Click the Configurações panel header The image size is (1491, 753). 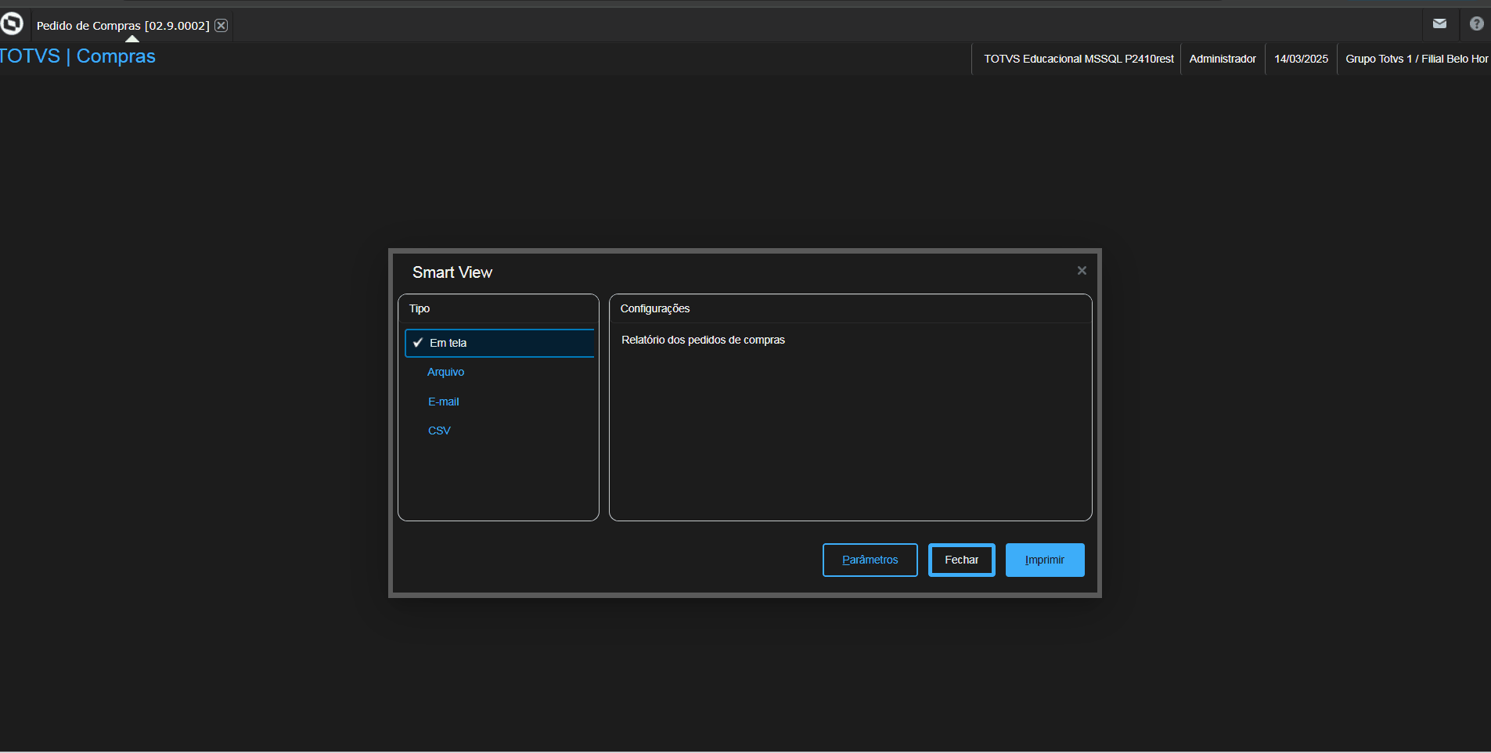pos(655,308)
